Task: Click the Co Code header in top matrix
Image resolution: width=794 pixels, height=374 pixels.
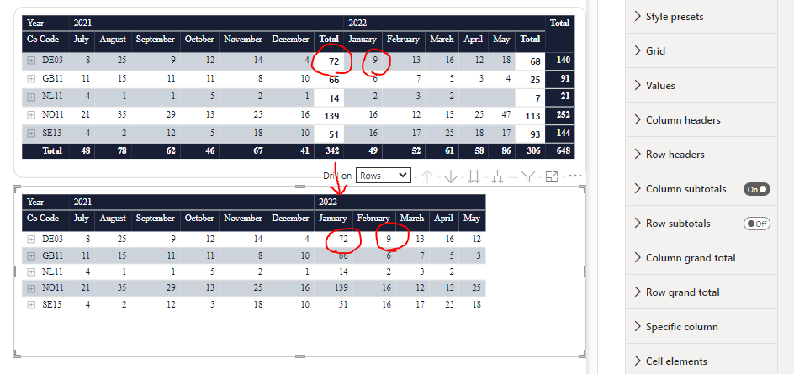Action: click(x=43, y=39)
